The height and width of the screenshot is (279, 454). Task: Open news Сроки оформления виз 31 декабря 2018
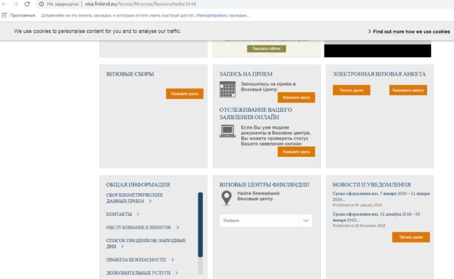(x=376, y=217)
